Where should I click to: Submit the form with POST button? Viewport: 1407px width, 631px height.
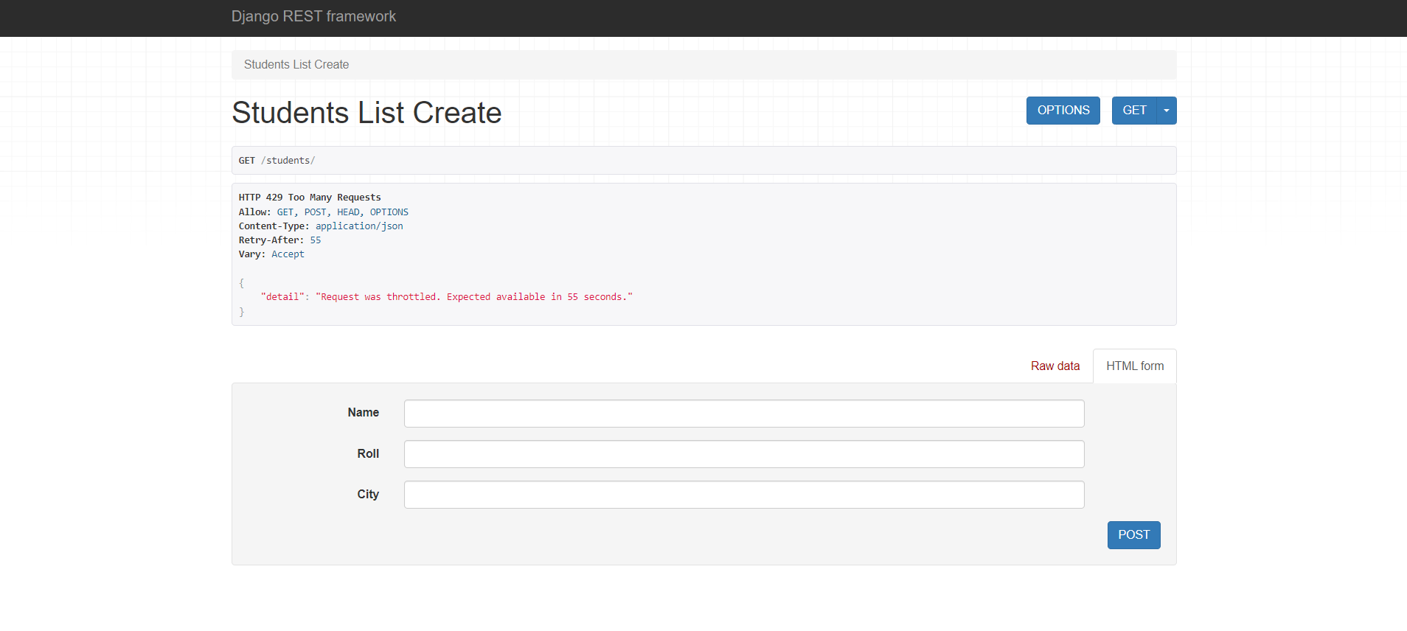1133,535
